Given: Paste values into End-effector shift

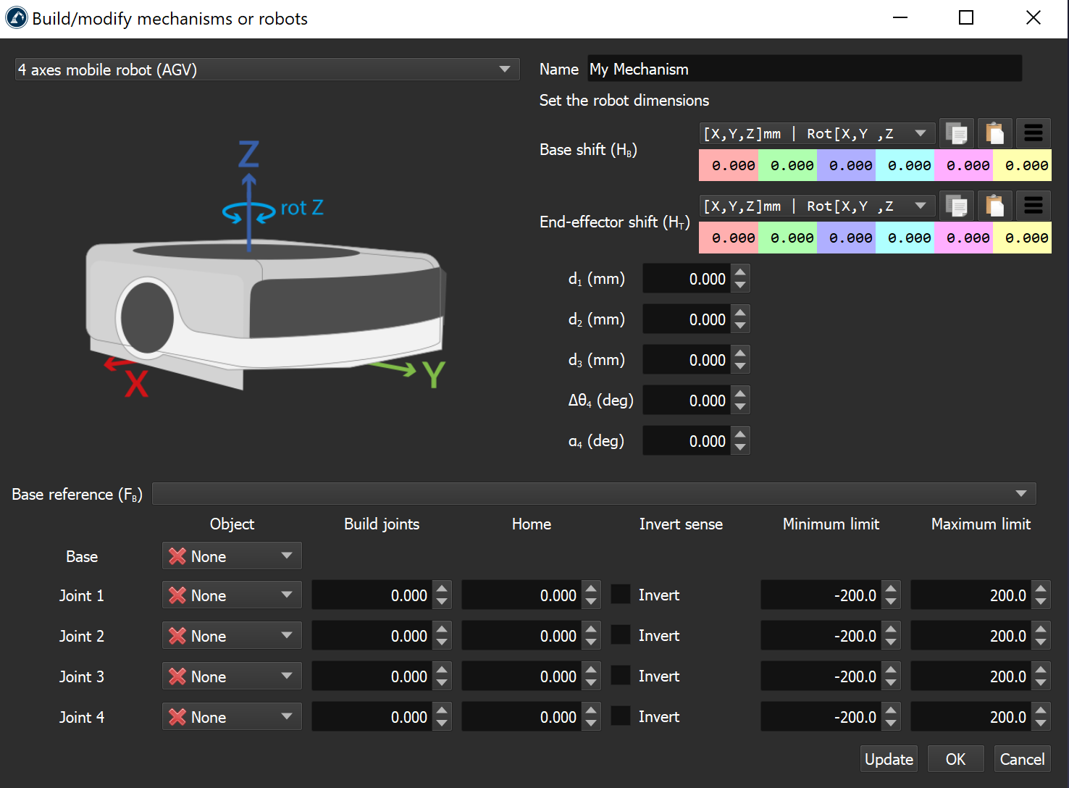Looking at the screenshot, I should click(x=994, y=206).
